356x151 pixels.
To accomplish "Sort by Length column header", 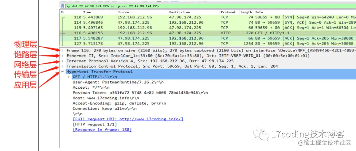I will click(x=247, y=12).
